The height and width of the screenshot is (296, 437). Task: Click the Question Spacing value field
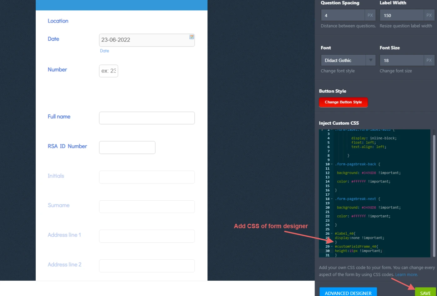pyautogui.click(x=343, y=15)
